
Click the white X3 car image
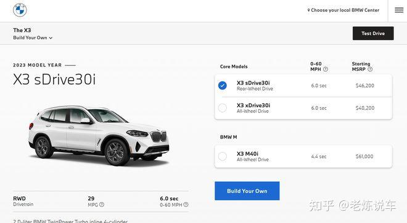click(99, 135)
